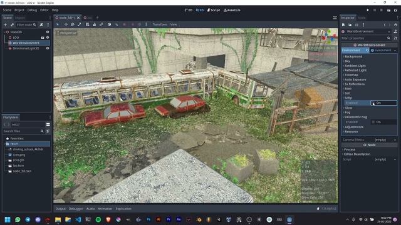This screenshot has height=225, width=401.
Task: Click the add new node plus icon
Action: (6, 25)
